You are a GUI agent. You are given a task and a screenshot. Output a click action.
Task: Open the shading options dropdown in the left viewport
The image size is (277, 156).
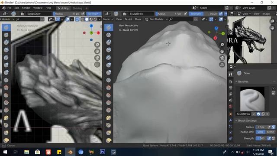pos(100,19)
